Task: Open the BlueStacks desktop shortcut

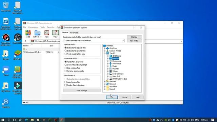Action: 18,55
